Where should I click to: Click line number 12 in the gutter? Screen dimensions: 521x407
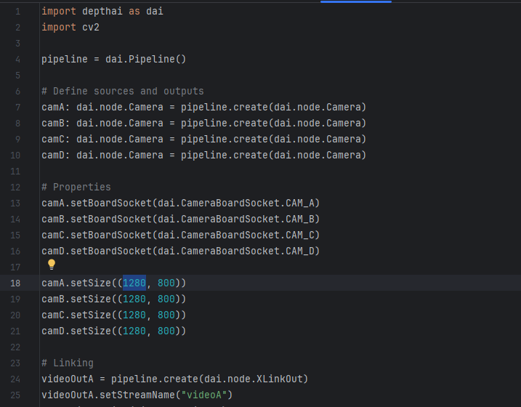(x=16, y=187)
